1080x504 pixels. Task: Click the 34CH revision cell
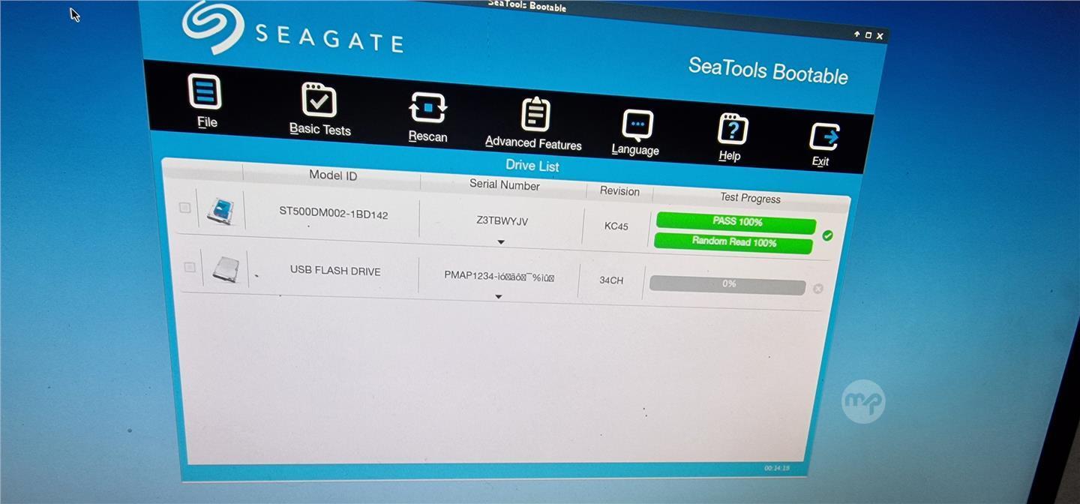[611, 280]
